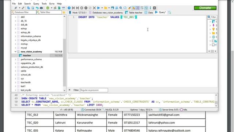The image size is (234, 132).
Task: Click the Regular expression filter field
Action: click(94, 90)
